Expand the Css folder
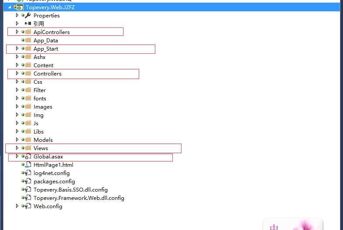Screen dimensions: 343x230 coord(17,82)
